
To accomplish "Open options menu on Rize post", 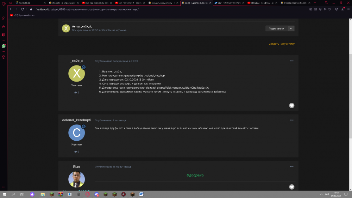I will tap(291, 167).
